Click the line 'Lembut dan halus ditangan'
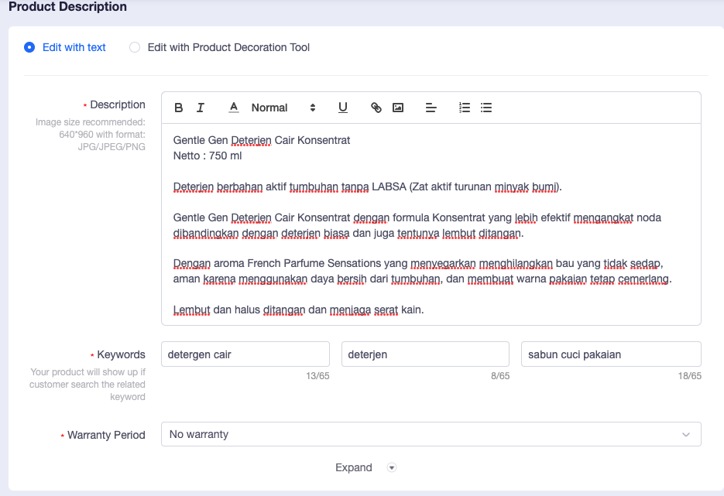The image size is (724, 496). coord(298,310)
